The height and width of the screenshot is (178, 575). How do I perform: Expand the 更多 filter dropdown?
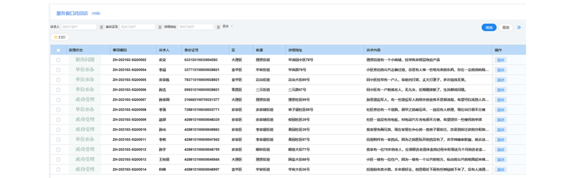(x=228, y=26)
